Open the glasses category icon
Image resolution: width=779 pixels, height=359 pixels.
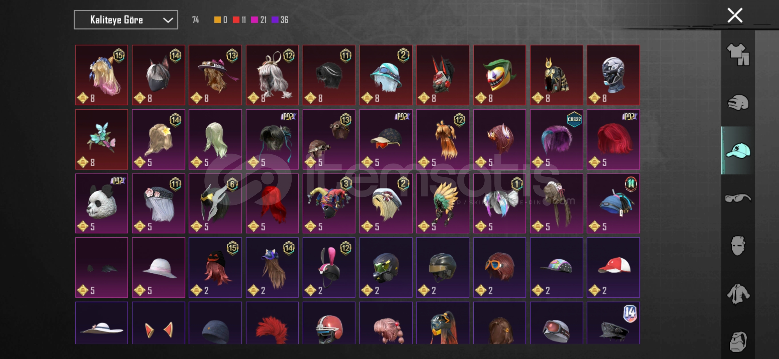coord(738,198)
